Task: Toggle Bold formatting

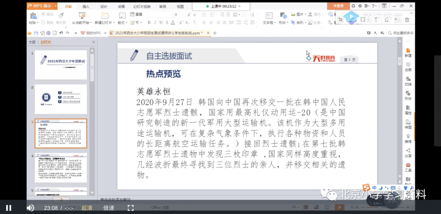Action: (x=149, y=23)
